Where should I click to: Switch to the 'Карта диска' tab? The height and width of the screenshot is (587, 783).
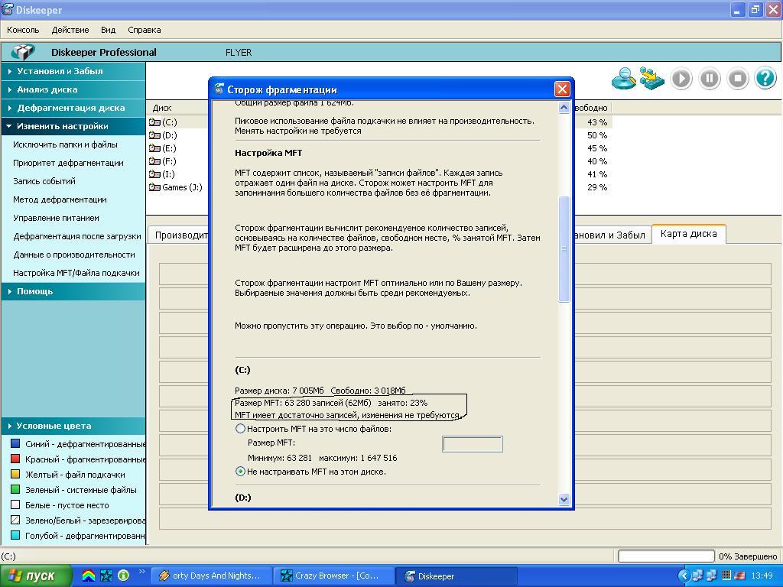point(689,234)
